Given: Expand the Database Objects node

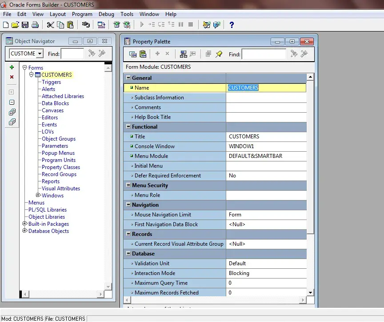Looking at the screenshot, I should (24, 230).
